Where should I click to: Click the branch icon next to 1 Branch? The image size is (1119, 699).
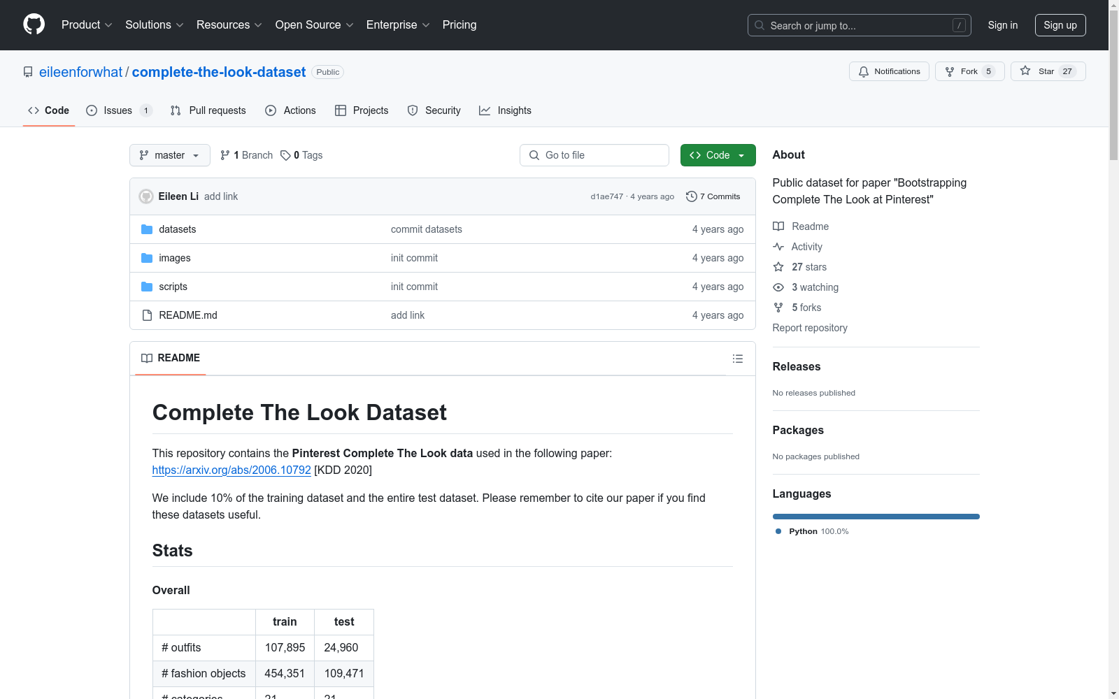225,155
